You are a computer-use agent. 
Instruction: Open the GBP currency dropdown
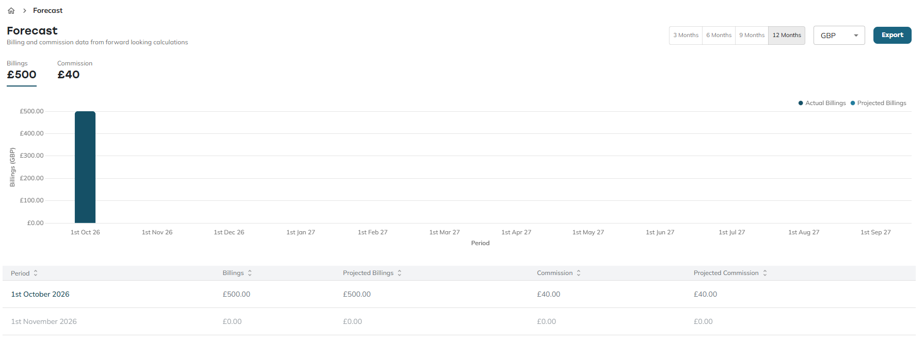pyautogui.click(x=839, y=36)
